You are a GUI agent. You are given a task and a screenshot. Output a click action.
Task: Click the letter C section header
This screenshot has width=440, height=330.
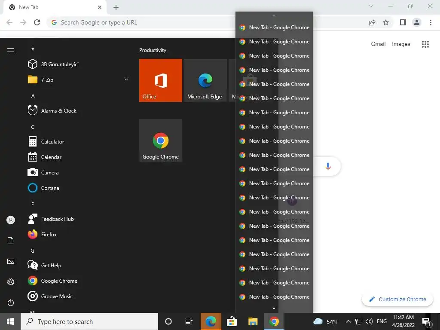coord(33,127)
